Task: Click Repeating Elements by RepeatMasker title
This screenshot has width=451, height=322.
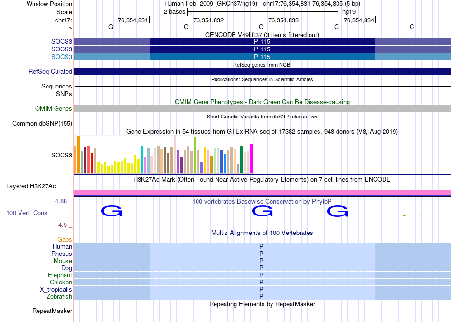Action: tap(262, 304)
